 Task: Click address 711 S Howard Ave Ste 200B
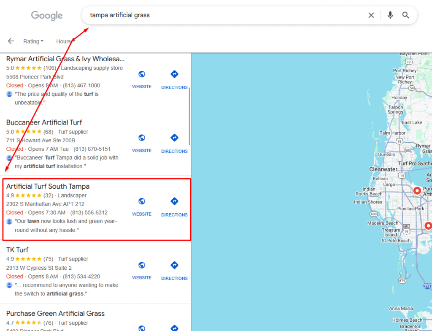point(41,141)
